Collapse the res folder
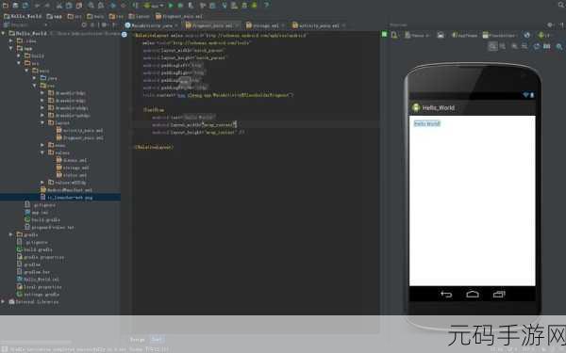566x353 pixels. click(x=35, y=86)
